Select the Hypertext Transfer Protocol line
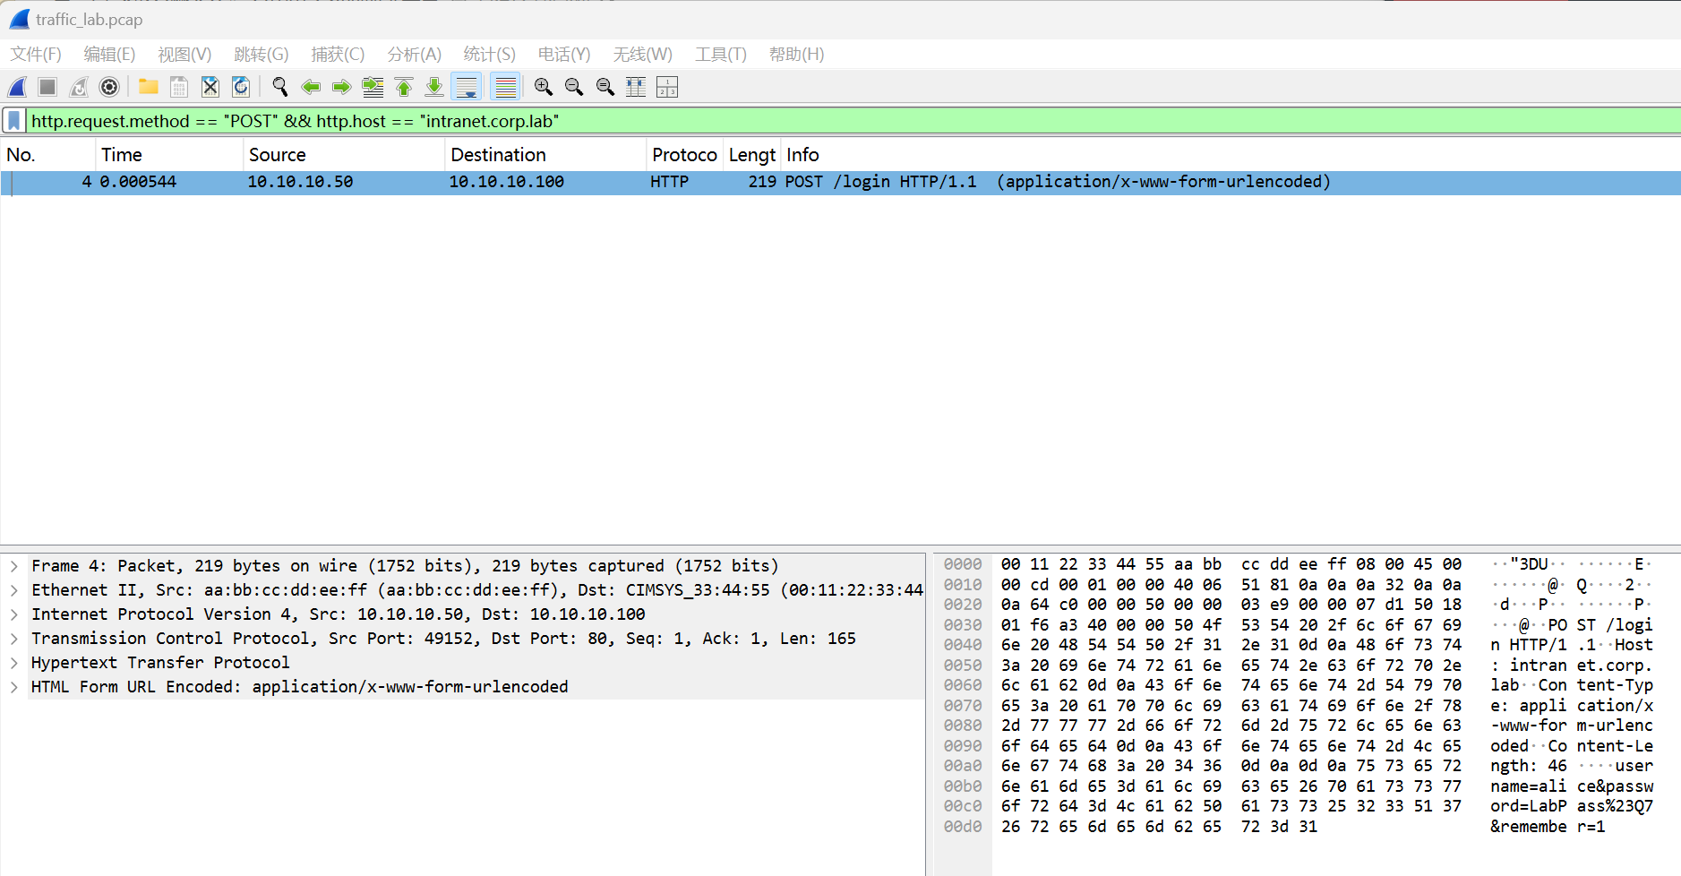 (160, 663)
